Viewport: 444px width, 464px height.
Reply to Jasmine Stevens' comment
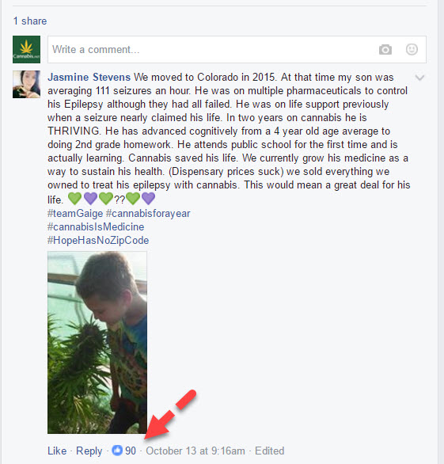[x=89, y=451]
